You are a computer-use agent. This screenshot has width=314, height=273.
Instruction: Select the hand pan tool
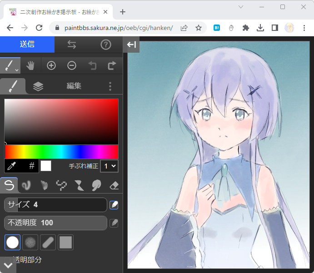(30, 66)
